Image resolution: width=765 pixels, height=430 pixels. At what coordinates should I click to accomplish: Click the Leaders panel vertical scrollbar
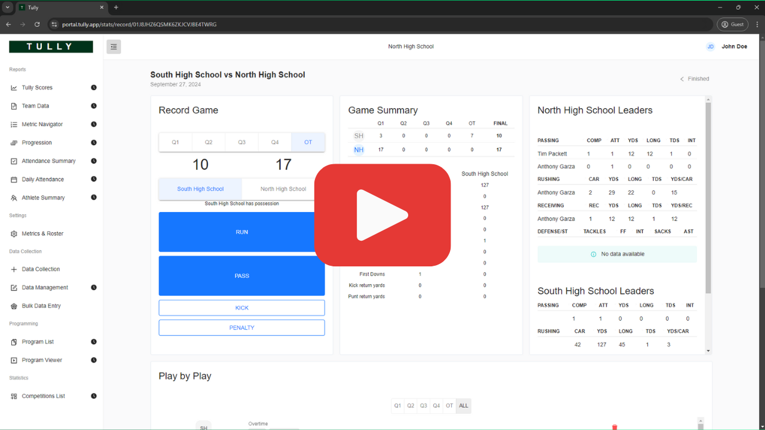coord(708,198)
